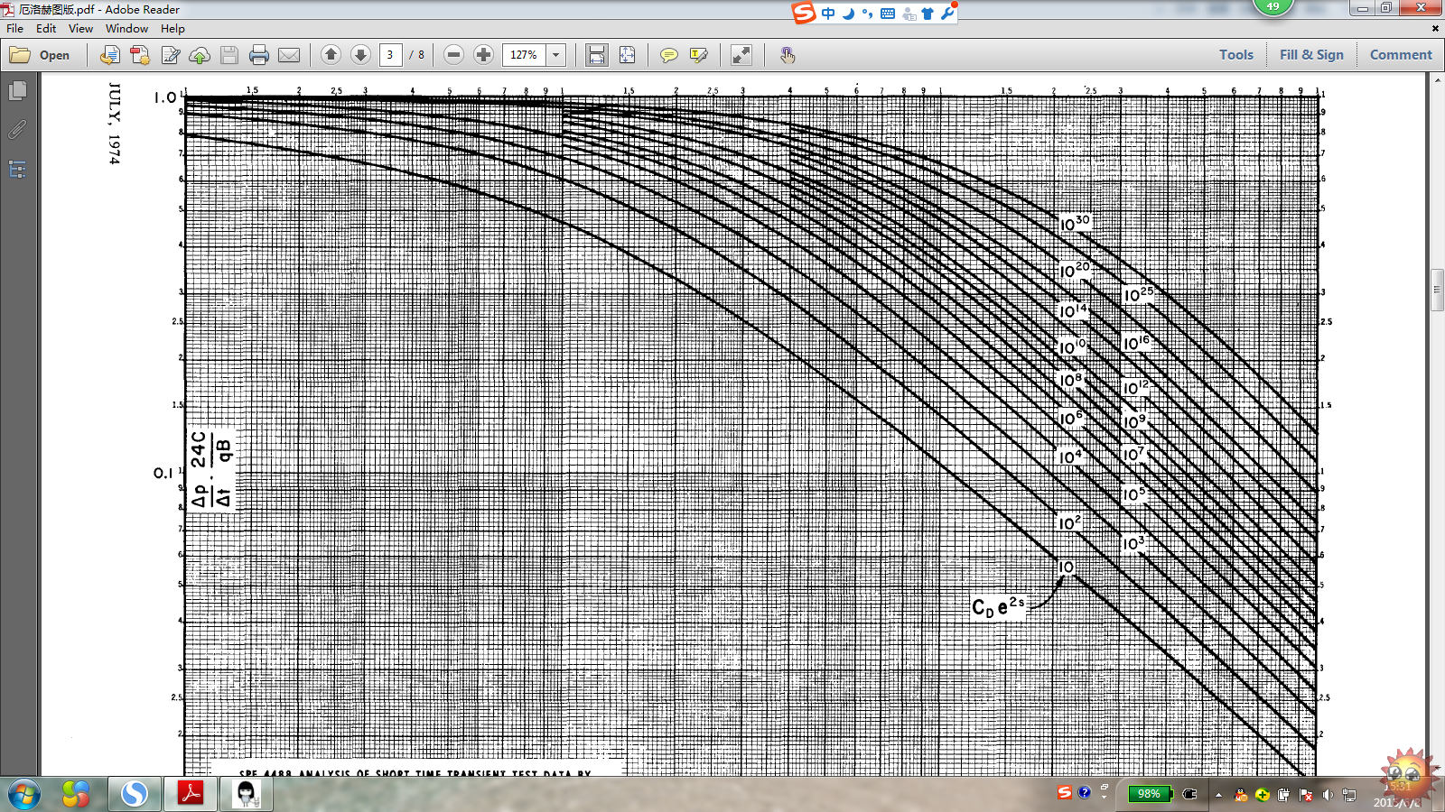Click the Sogou tray icon in taskbar
Screen dimensions: 1445x812
[x=1065, y=792]
